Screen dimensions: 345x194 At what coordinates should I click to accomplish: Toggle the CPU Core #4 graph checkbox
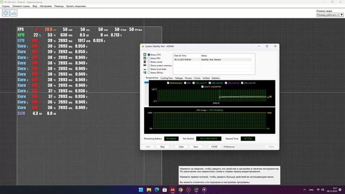tap(242, 83)
